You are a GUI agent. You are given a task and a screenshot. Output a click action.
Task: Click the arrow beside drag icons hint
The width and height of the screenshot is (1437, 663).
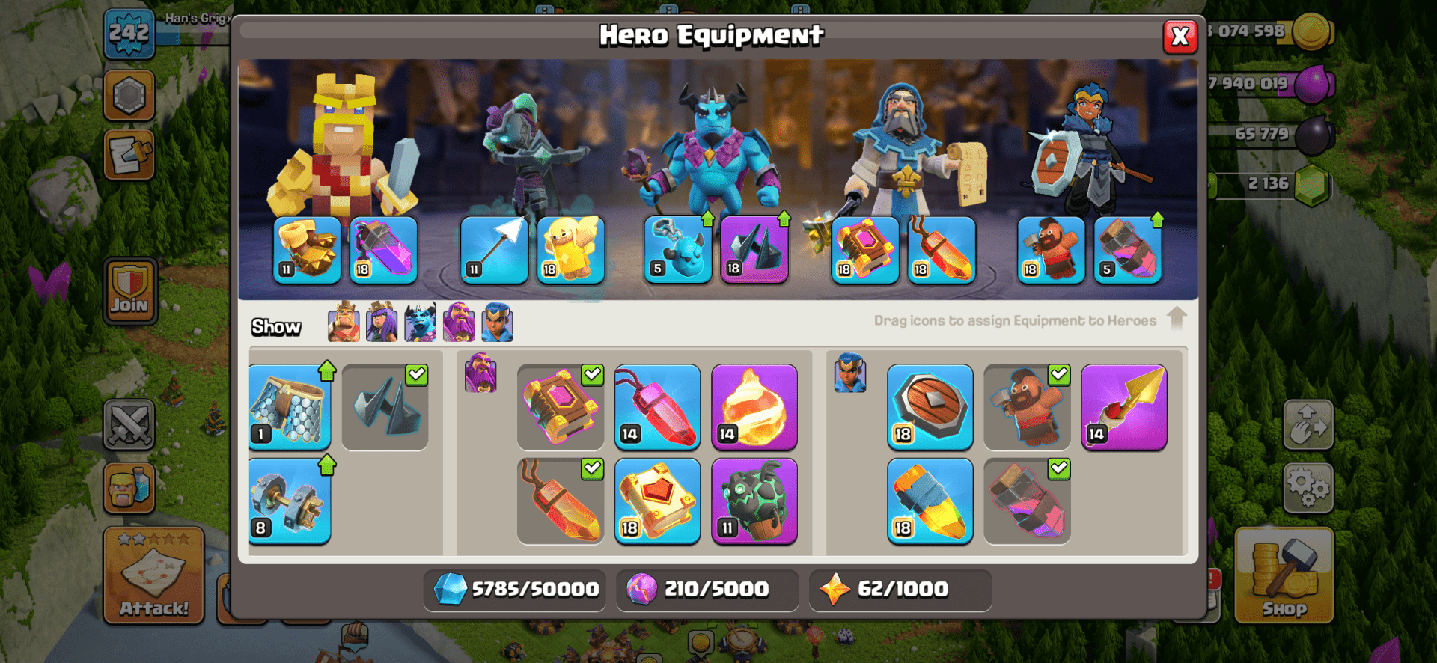(x=1177, y=318)
